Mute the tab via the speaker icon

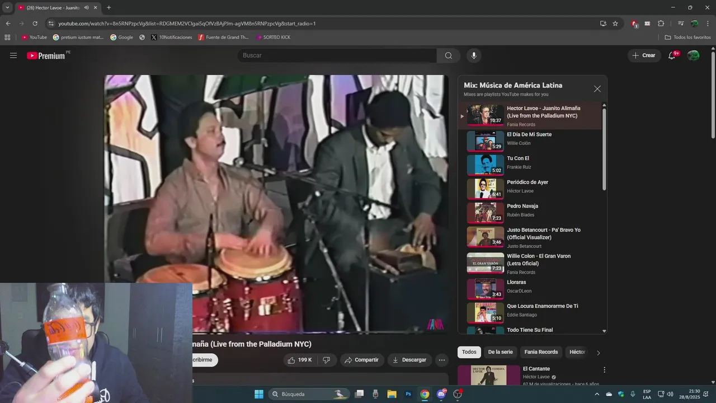point(86,7)
